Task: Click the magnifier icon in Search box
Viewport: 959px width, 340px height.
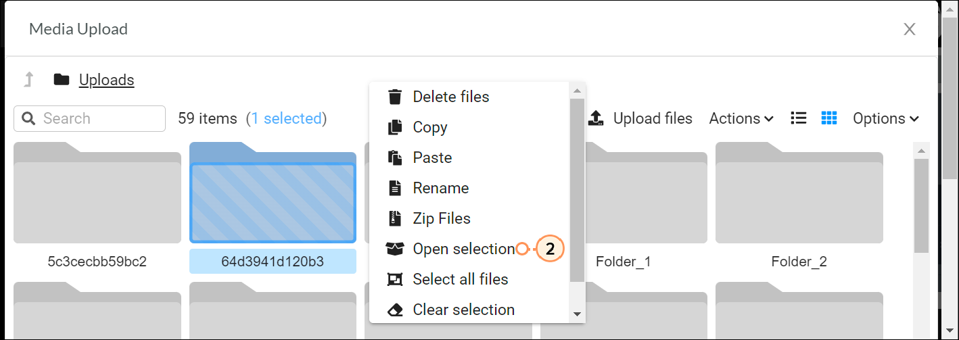Action: (28, 118)
